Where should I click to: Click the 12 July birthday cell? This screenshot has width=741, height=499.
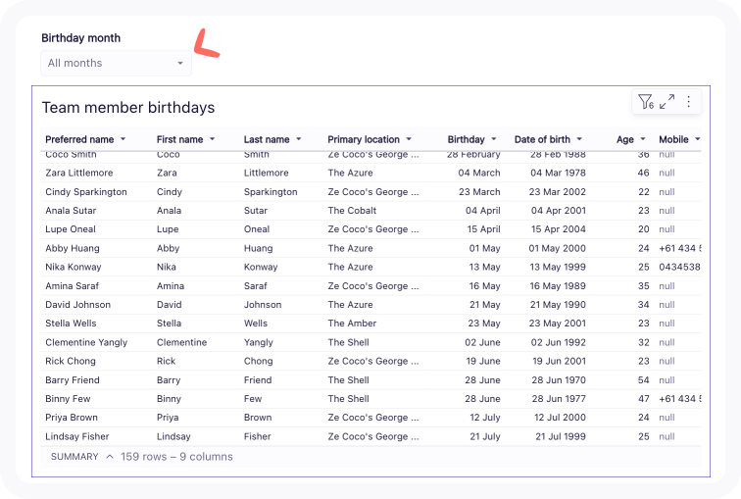pyautogui.click(x=485, y=418)
